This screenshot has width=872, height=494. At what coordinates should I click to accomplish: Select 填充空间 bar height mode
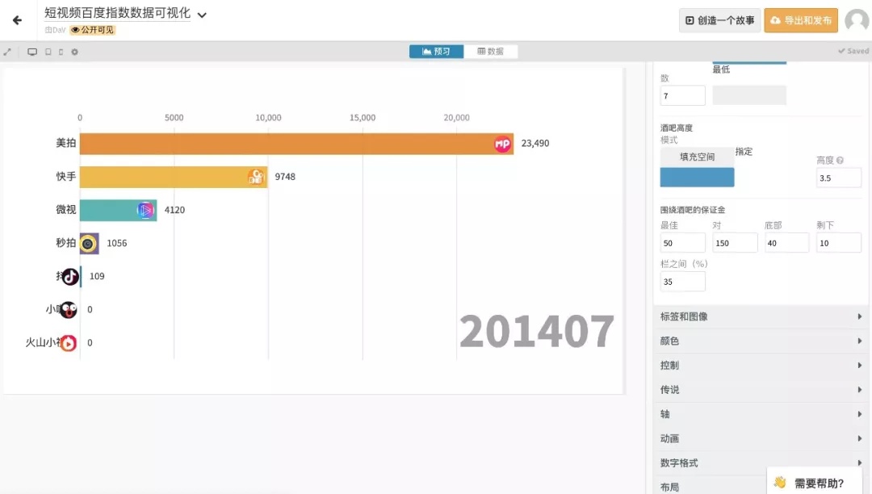click(697, 157)
